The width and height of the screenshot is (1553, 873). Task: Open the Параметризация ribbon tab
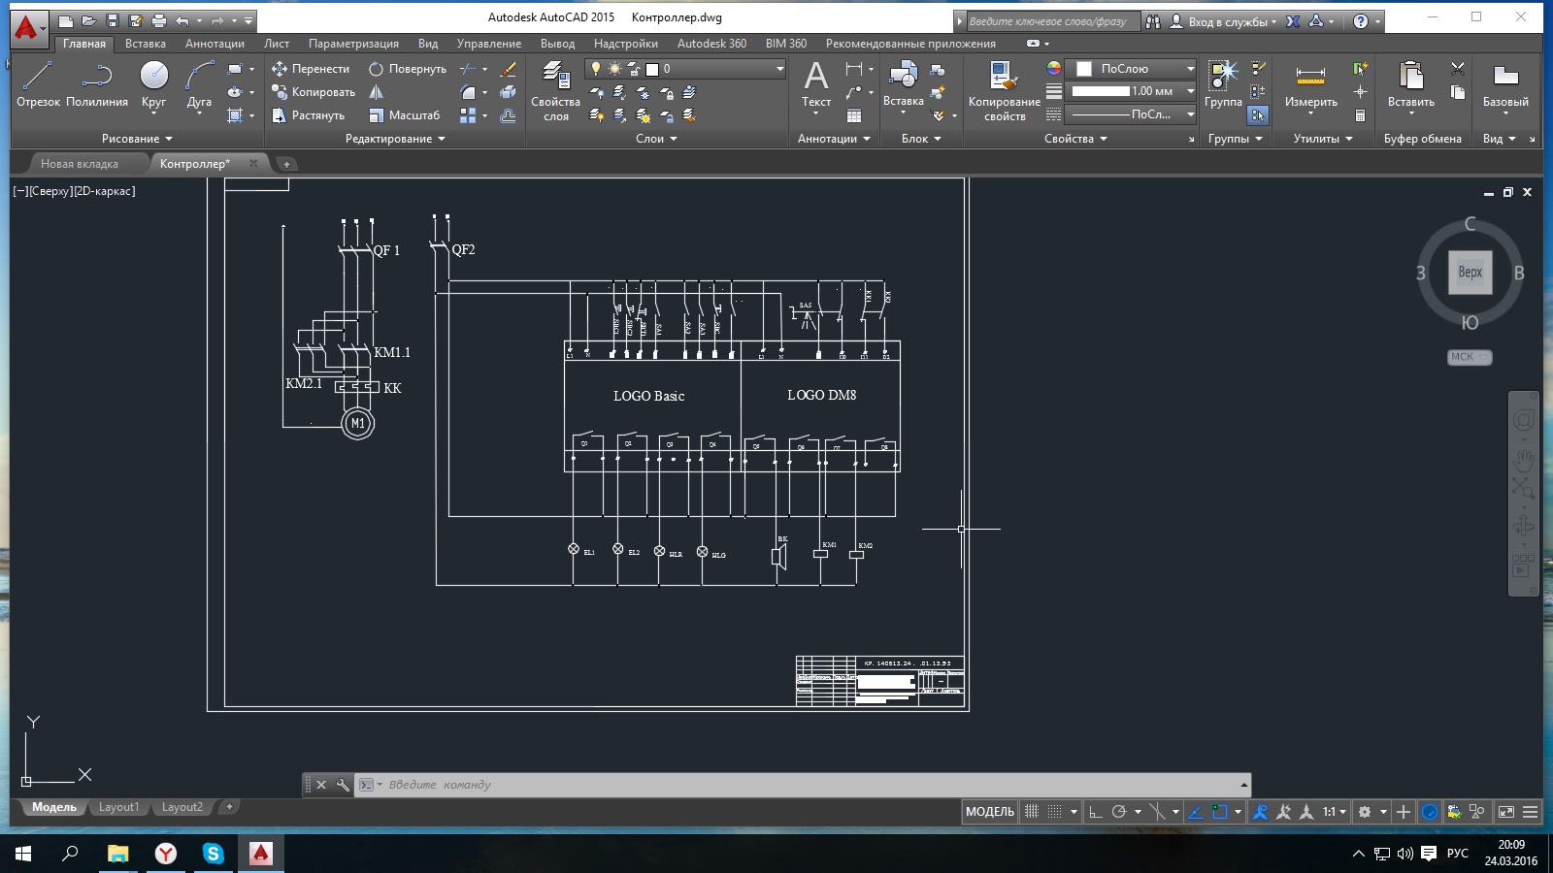[353, 44]
